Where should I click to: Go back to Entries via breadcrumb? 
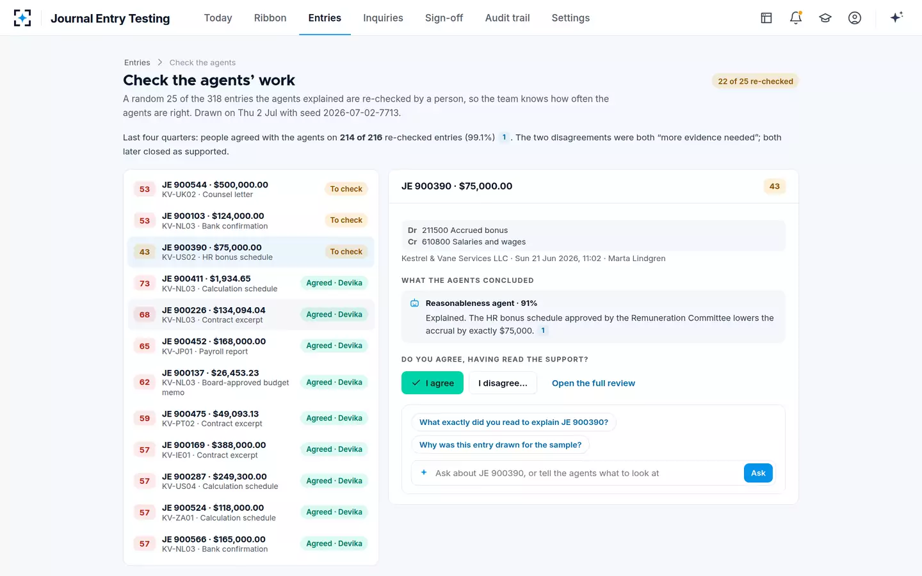tap(137, 63)
